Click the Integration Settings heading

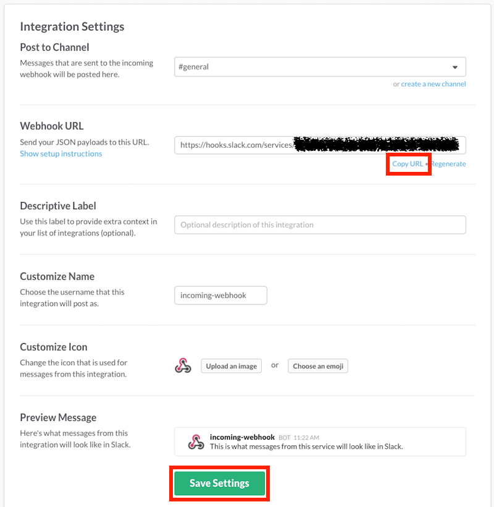pyautogui.click(x=72, y=27)
